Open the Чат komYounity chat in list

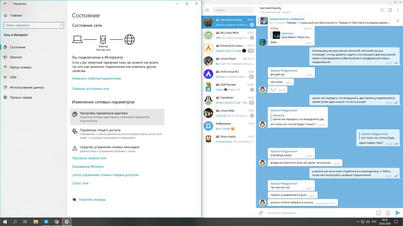tap(229, 22)
